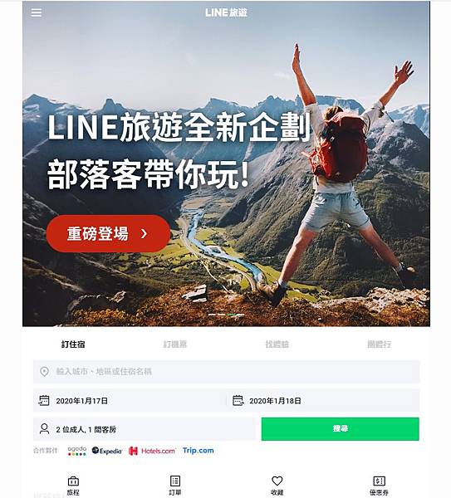
Task: Click the red 重磅登場 banner button
Action: [x=108, y=234]
